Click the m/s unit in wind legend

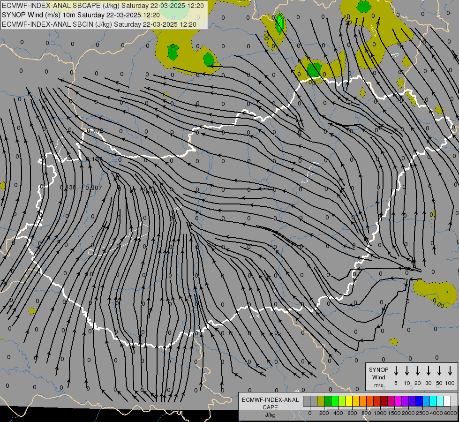tap(378, 385)
